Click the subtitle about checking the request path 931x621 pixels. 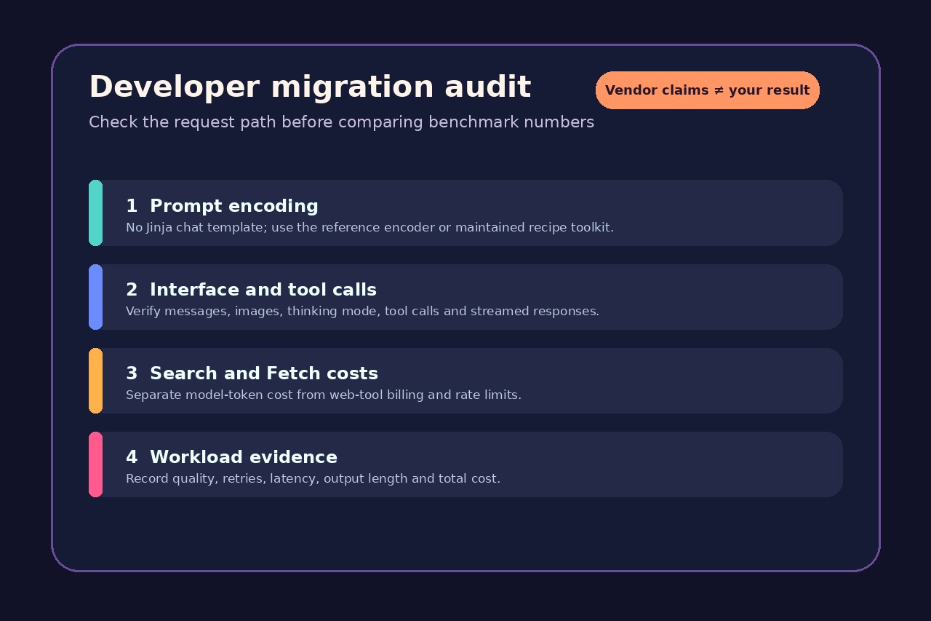coord(341,122)
